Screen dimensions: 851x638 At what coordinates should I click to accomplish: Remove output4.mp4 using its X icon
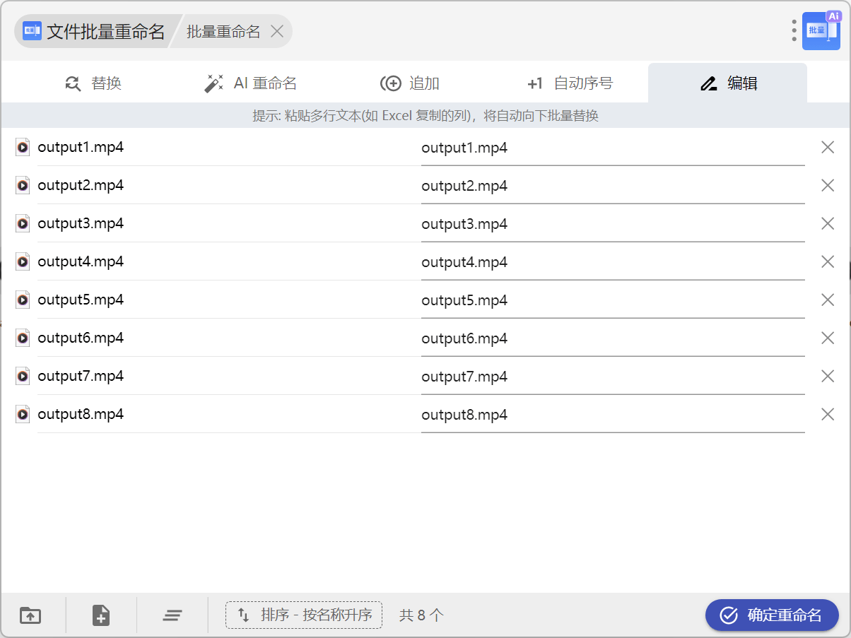(x=828, y=262)
